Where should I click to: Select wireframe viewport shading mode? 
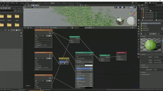[129, 7]
